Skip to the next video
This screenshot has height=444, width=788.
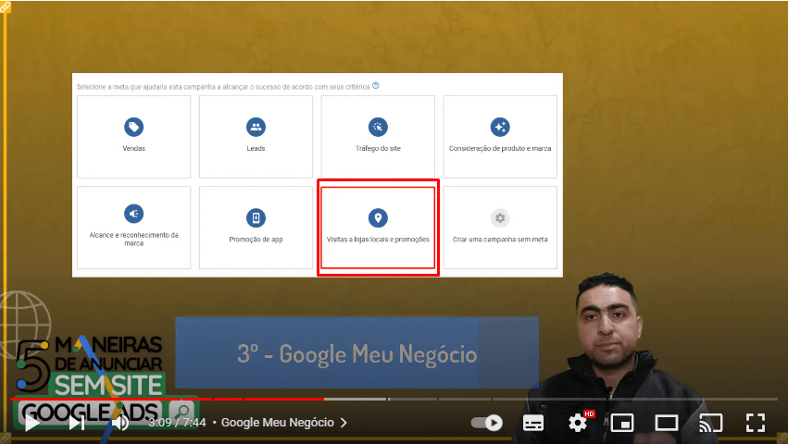tap(76, 423)
